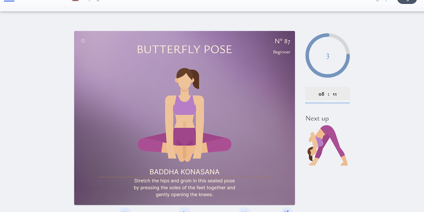Screen dimensions: 424x212
Task: Open the hamburger menu at top left
Action: (x=9, y=1)
